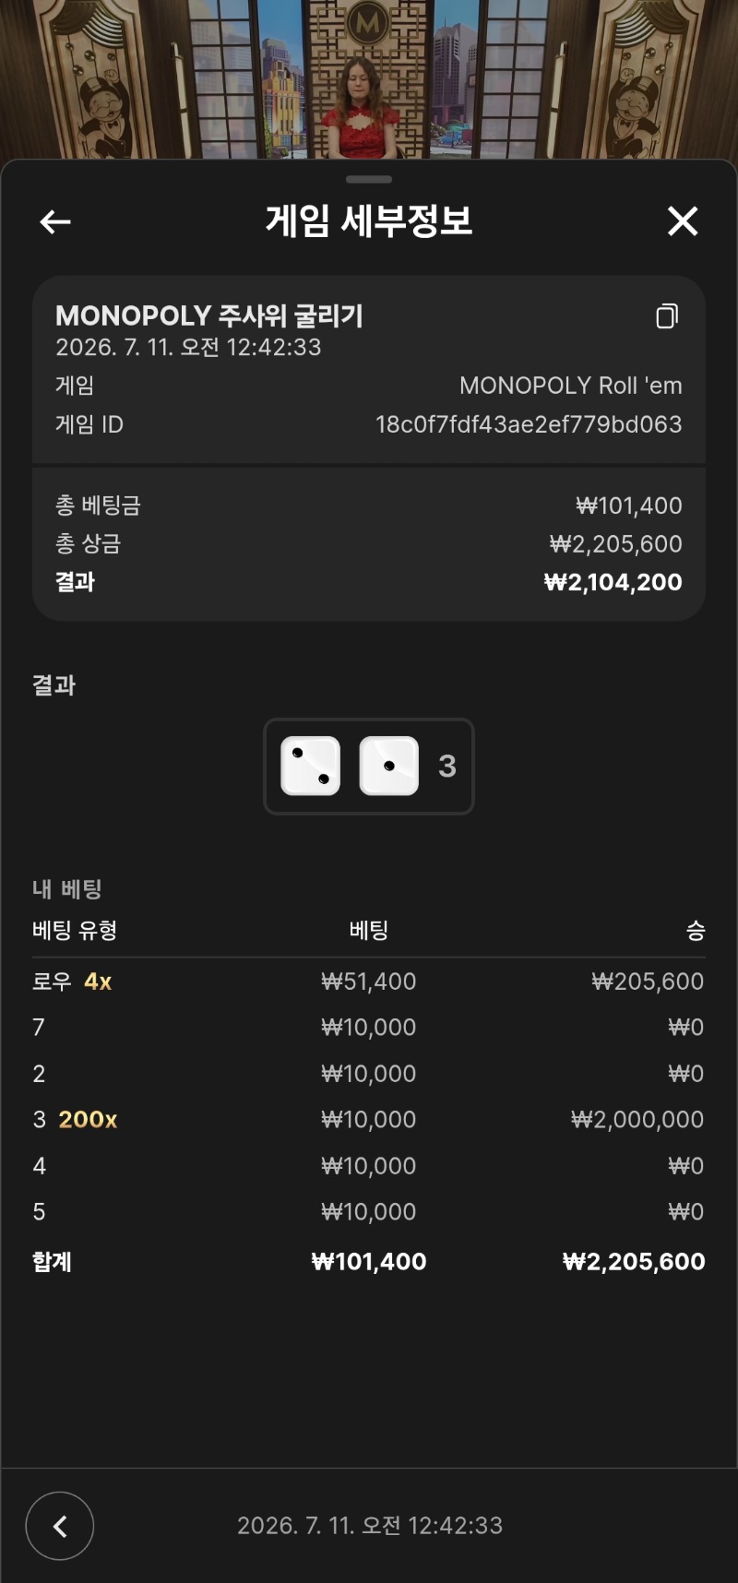Go to previous game with bottom chevron
738x1583 pixels.
60,1526
